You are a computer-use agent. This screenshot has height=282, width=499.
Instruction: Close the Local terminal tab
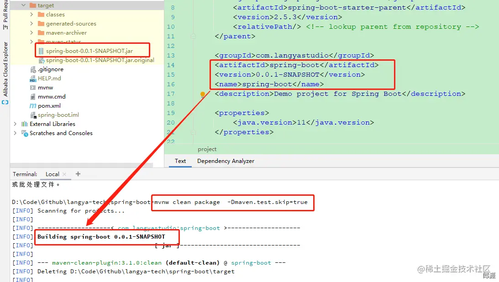coord(64,174)
